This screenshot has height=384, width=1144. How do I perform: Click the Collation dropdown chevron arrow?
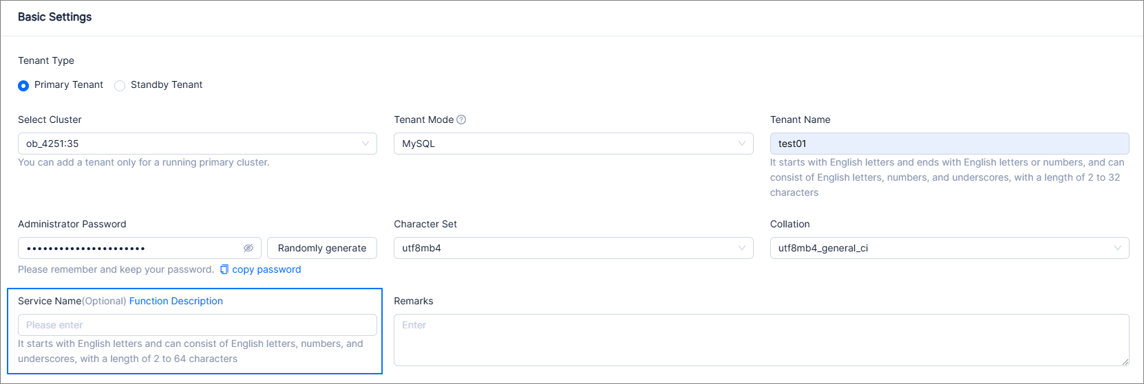coord(1118,248)
